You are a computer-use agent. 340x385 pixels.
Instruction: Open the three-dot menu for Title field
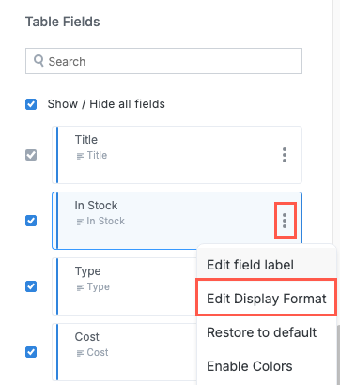click(285, 155)
